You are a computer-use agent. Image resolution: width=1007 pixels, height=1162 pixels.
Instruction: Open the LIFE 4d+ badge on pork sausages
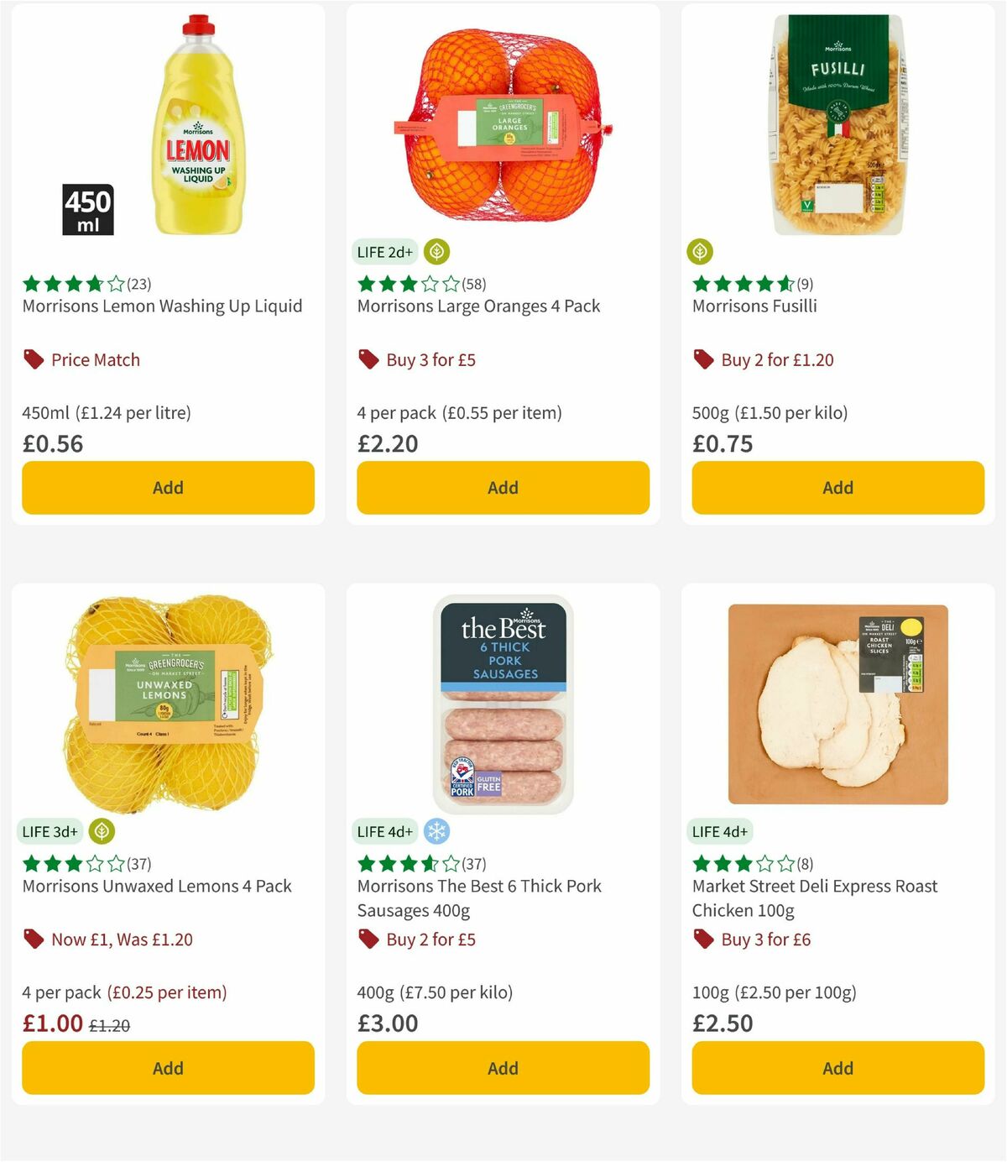[x=384, y=831]
